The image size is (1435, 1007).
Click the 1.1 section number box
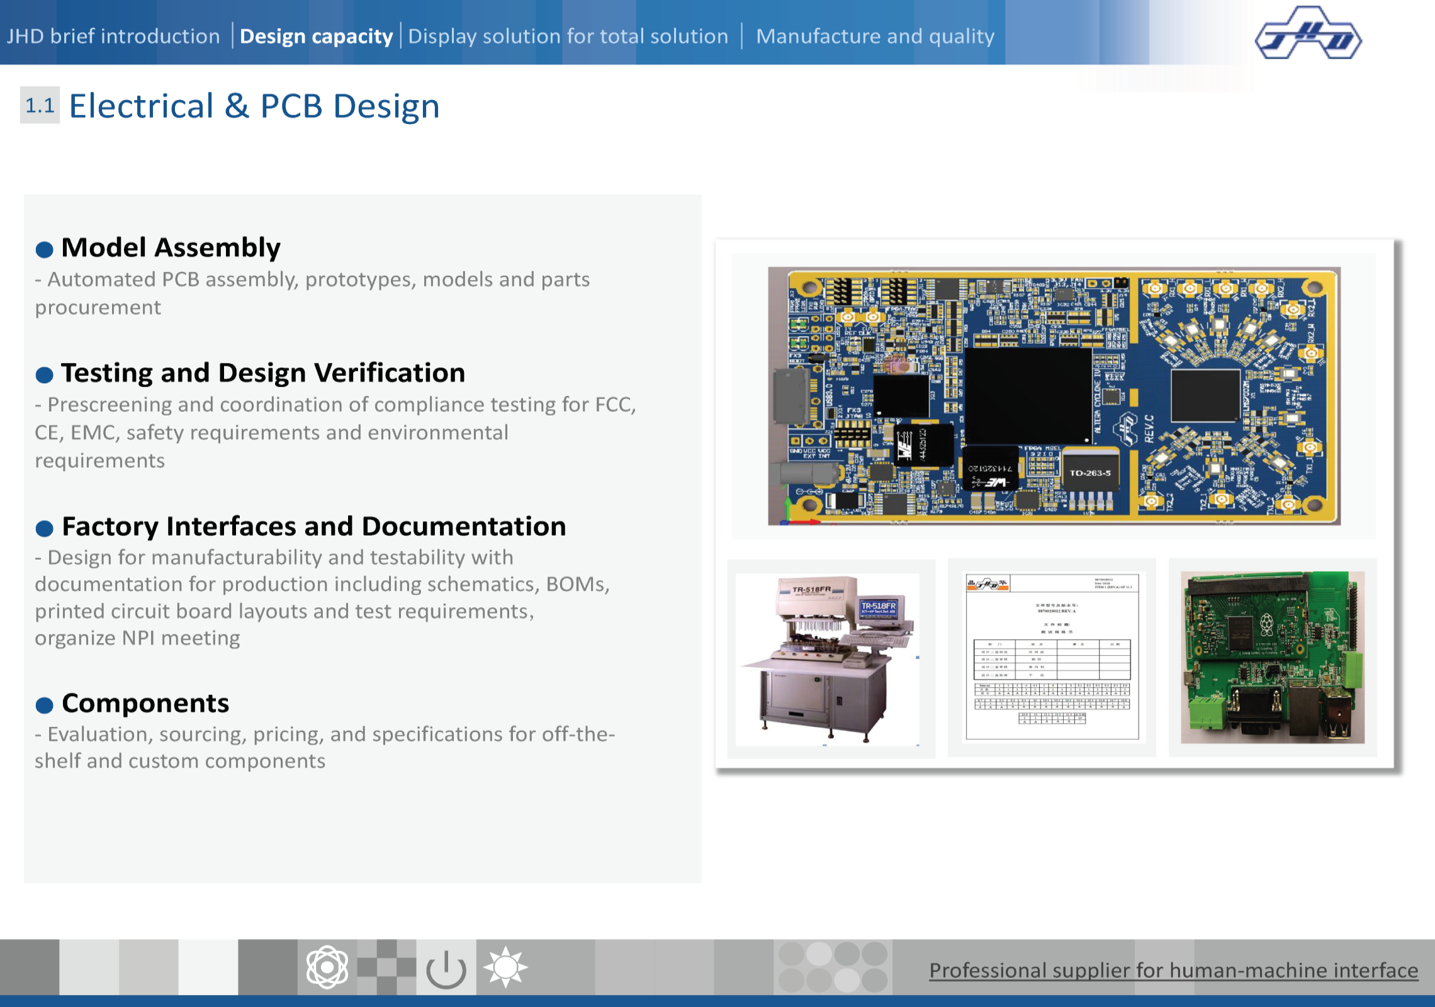pos(40,105)
